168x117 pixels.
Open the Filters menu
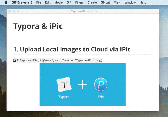(79, 2)
